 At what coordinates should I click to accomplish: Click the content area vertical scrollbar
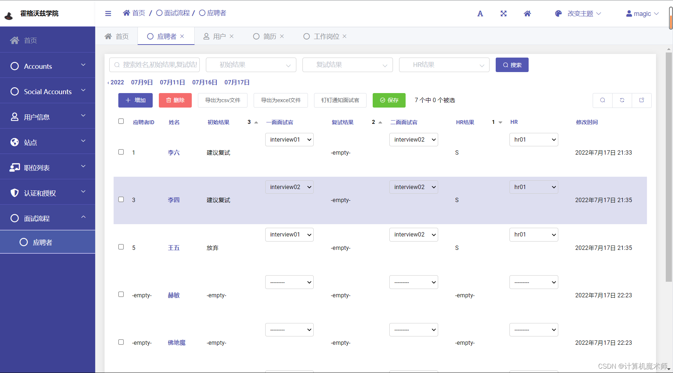coord(669,167)
